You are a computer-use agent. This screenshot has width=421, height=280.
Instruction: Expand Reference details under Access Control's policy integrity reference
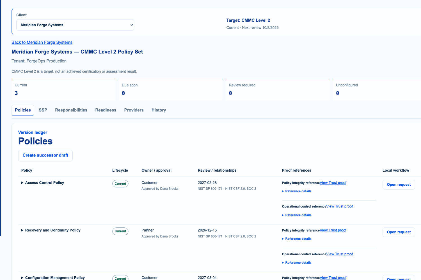297,191
